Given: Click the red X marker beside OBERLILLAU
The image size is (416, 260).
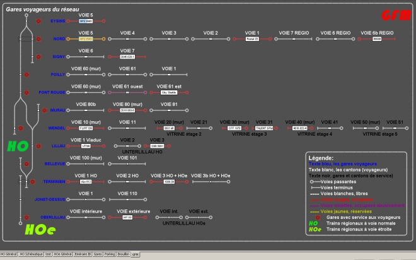Looking at the screenshot, I should point(26,218).
